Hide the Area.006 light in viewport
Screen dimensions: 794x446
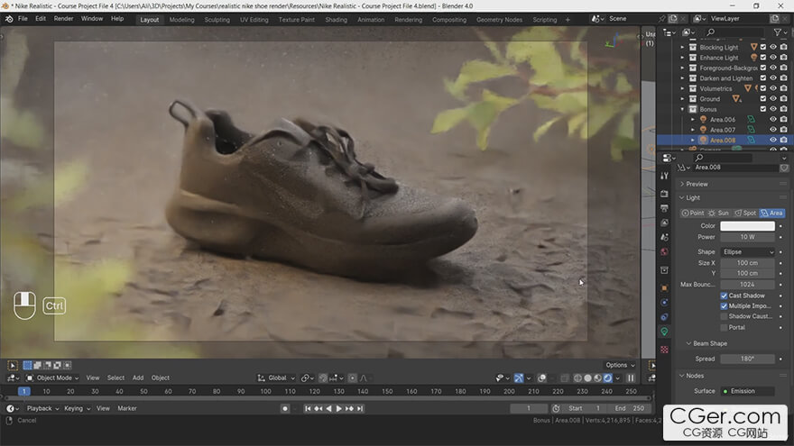[x=773, y=119]
